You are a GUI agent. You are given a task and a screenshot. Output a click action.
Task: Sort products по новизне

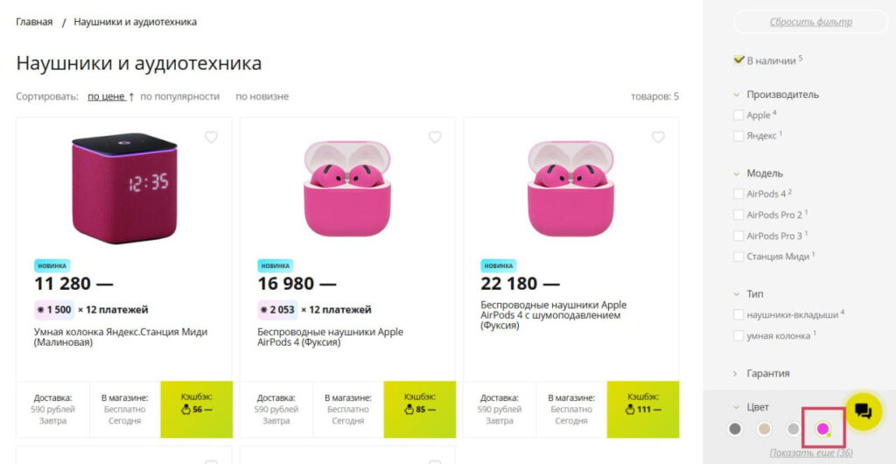(262, 96)
